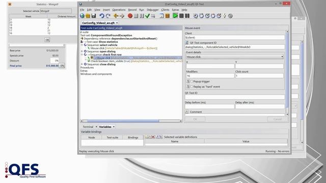Click the gray redo arrow icon
Viewport: 326px width, 183px height.
(x=107, y=16)
